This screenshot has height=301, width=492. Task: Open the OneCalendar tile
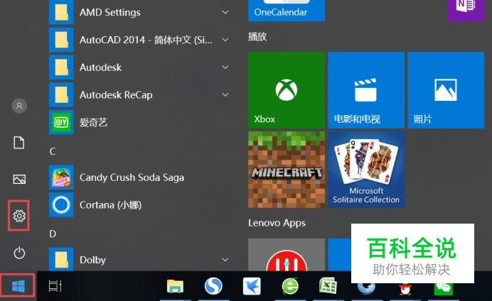[x=287, y=11]
